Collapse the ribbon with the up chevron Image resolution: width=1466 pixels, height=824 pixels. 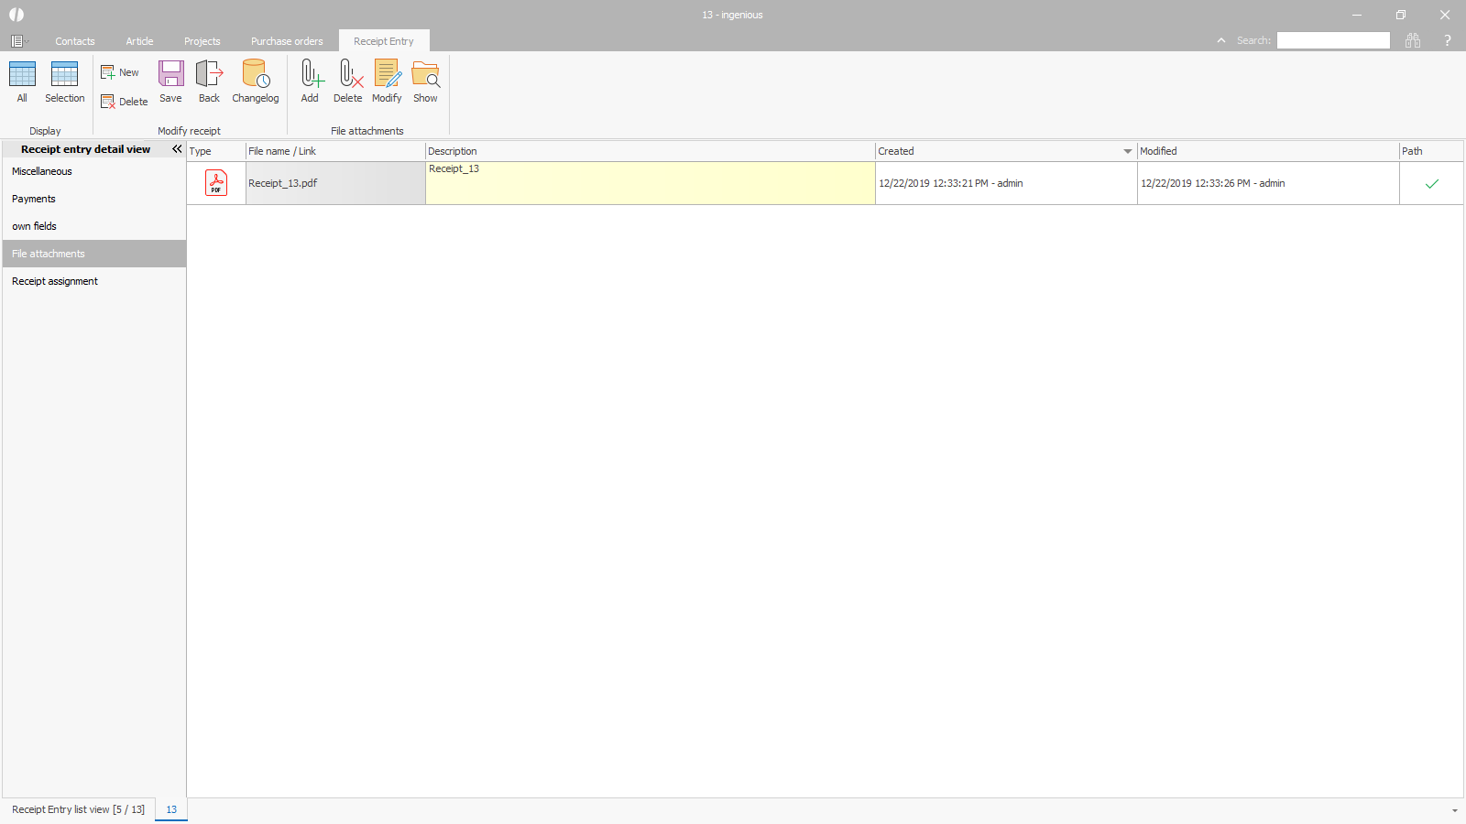[x=1221, y=40]
